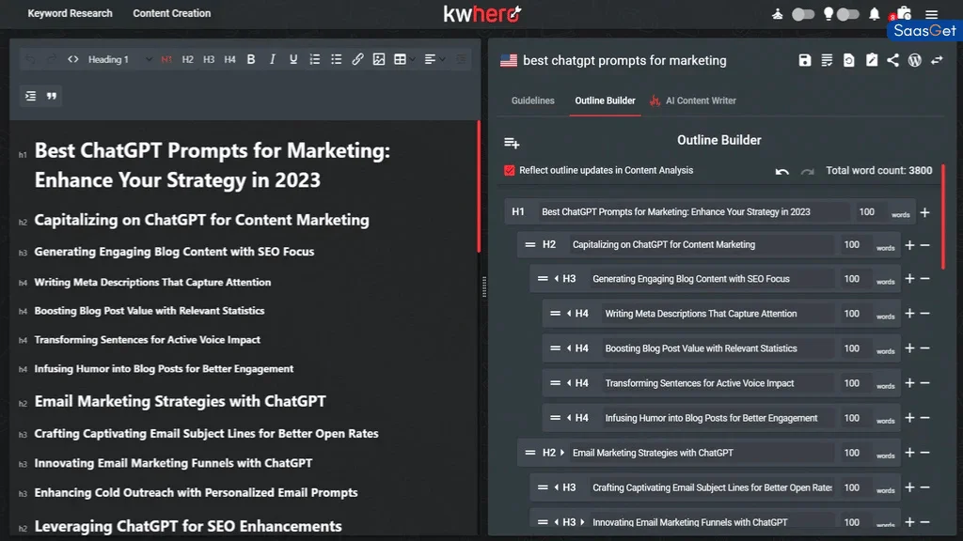Click the Boosting Blog Post Value word count
The height and width of the screenshot is (541, 963).
[854, 348]
